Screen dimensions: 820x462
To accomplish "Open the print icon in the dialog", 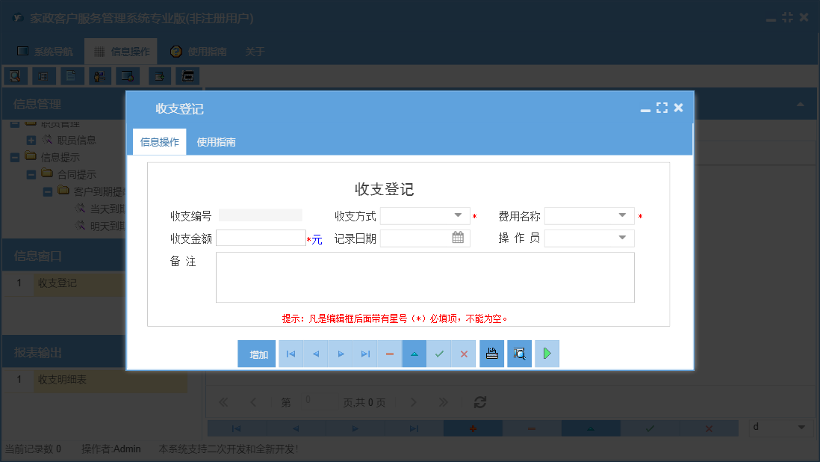I will click(x=491, y=353).
